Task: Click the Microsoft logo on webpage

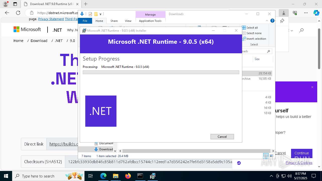Action: coord(27,29)
